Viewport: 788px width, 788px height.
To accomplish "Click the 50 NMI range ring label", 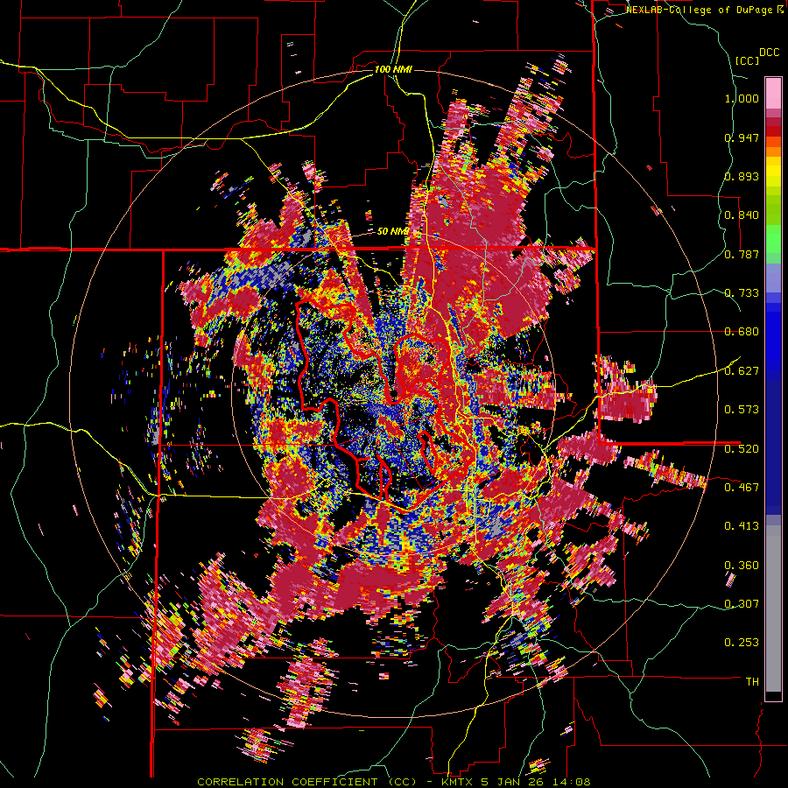I will pyautogui.click(x=392, y=231).
